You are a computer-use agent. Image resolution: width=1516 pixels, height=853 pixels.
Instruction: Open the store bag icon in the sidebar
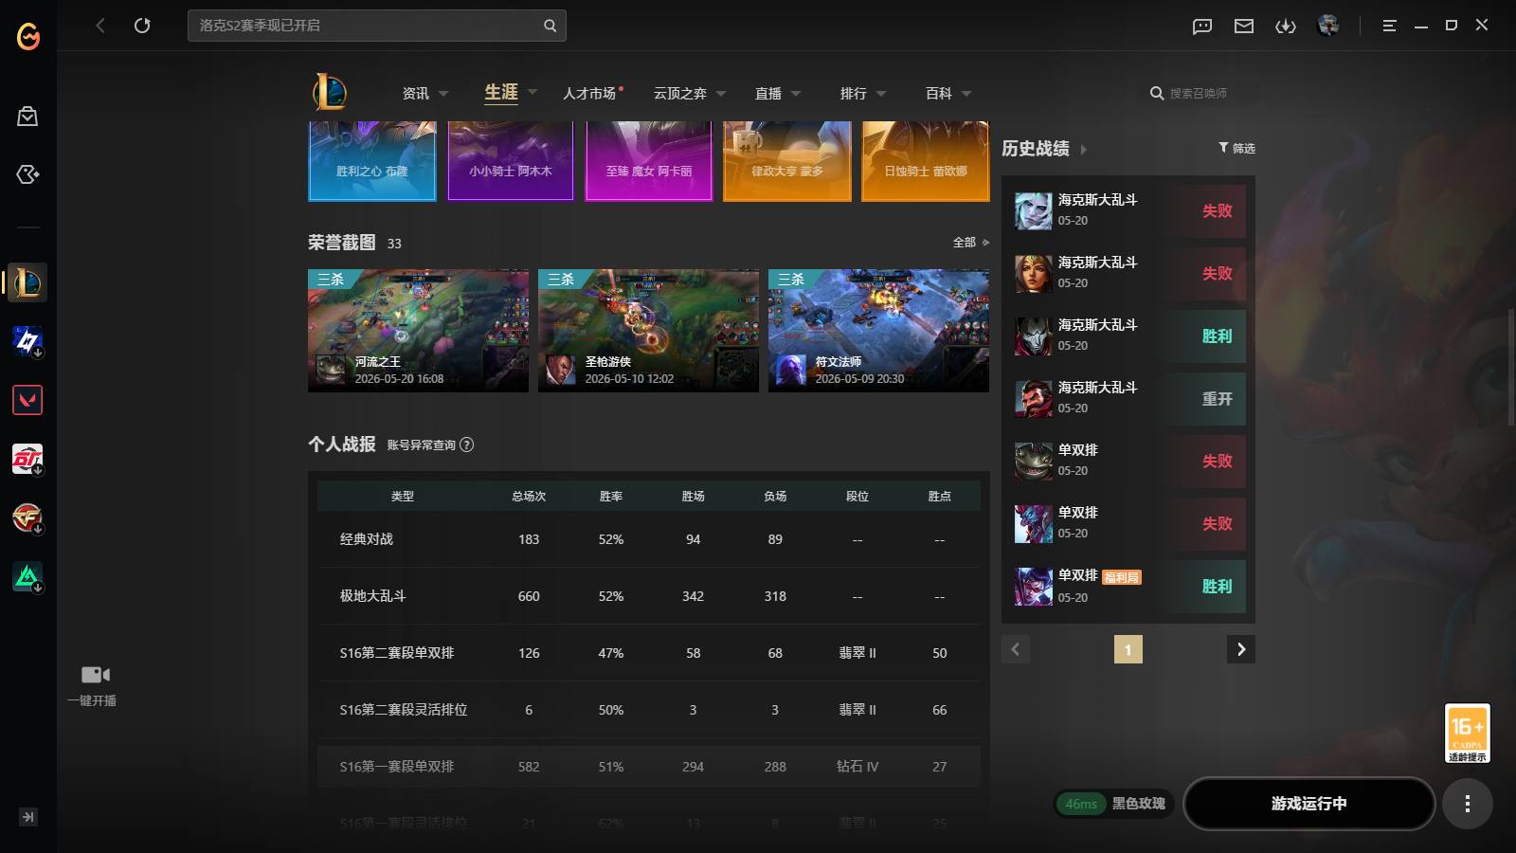[27, 117]
